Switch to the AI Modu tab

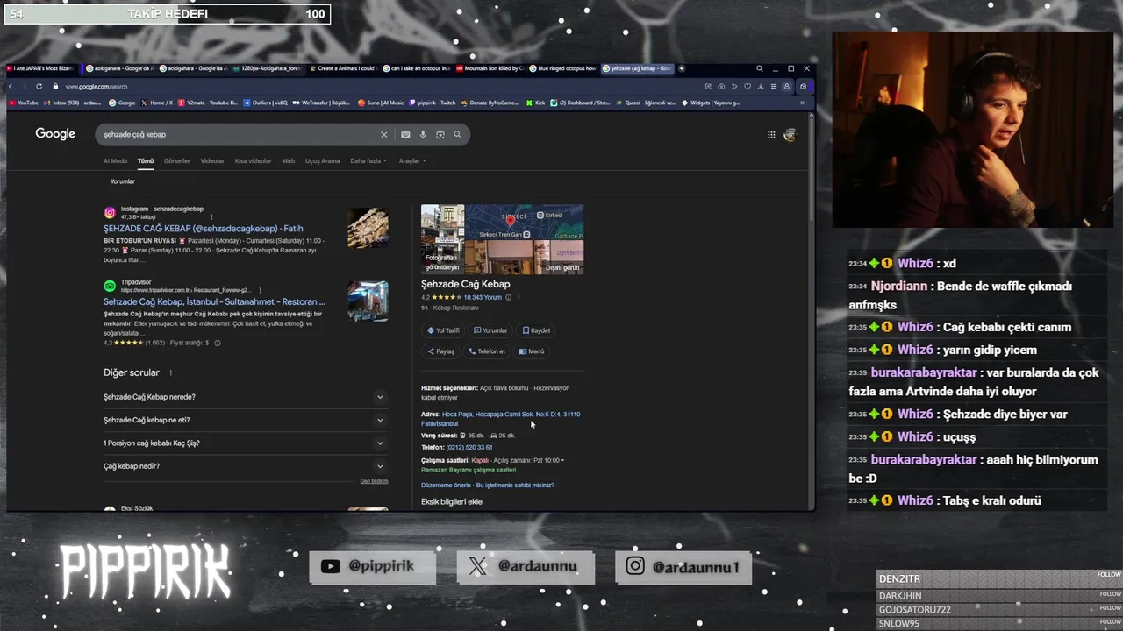[x=115, y=160]
